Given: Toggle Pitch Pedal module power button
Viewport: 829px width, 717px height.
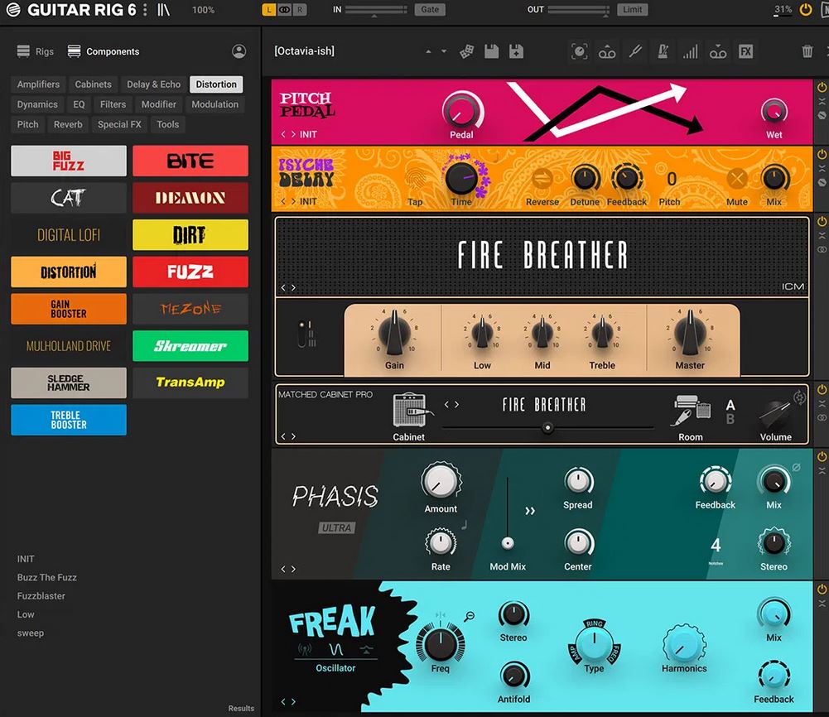Looking at the screenshot, I should (822, 87).
